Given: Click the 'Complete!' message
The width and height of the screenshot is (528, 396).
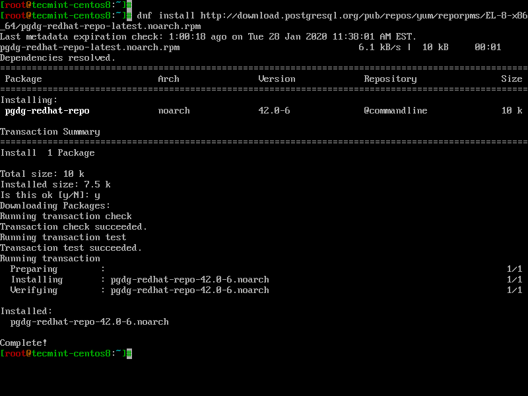Looking at the screenshot, I should 24,343.
